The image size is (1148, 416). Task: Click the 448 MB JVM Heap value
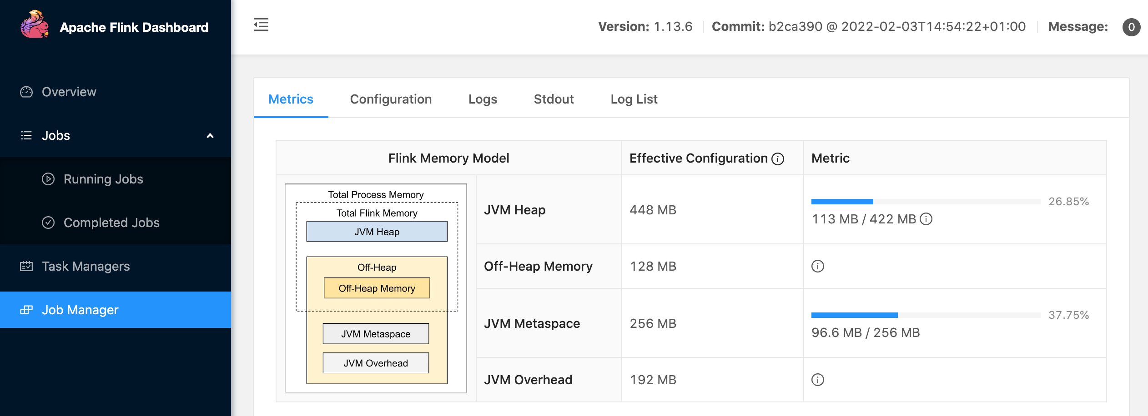point(653,210)
